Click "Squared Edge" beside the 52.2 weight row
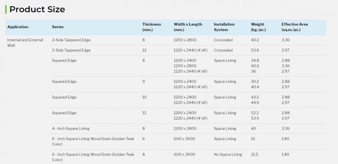 point(64,113)
